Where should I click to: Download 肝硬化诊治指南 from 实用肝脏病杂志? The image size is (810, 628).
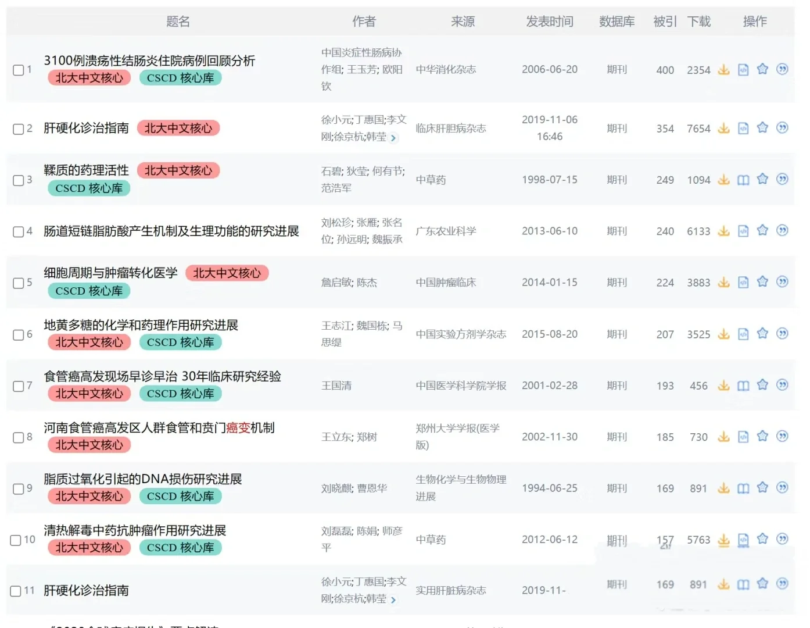(723, 584)
